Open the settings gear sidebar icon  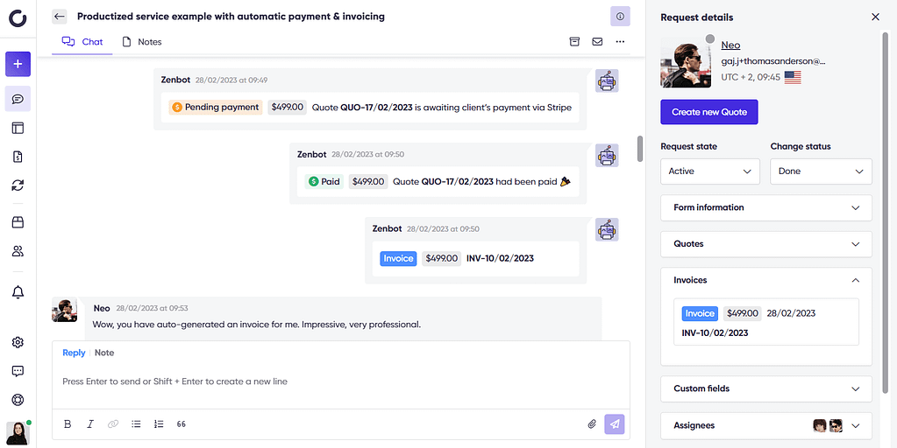(x=18, y=342)
